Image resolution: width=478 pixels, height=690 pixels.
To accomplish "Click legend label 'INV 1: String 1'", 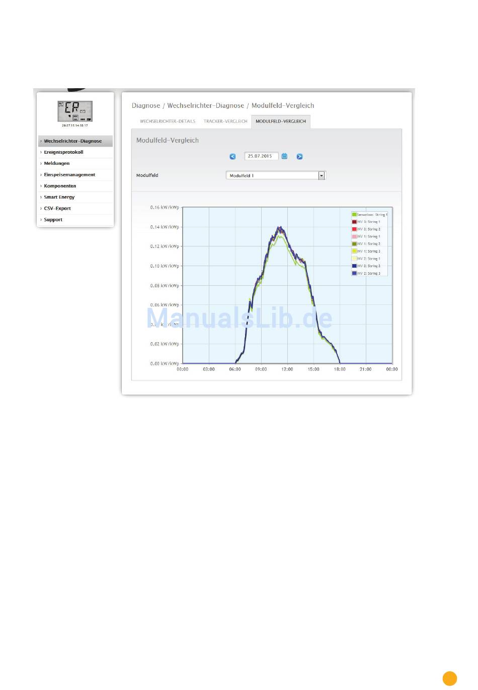I will click(x=369, y=236).
